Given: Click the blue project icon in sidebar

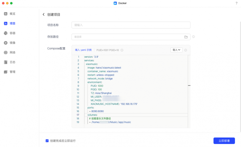Looking at the screenshot, I should click(x=6, y=23).
